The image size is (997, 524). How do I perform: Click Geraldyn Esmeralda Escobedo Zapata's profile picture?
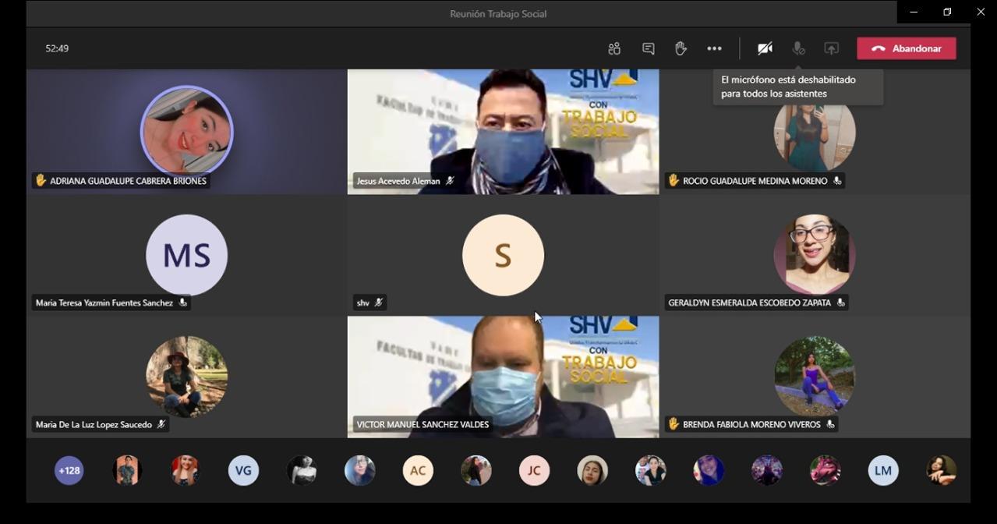point(815,255)
